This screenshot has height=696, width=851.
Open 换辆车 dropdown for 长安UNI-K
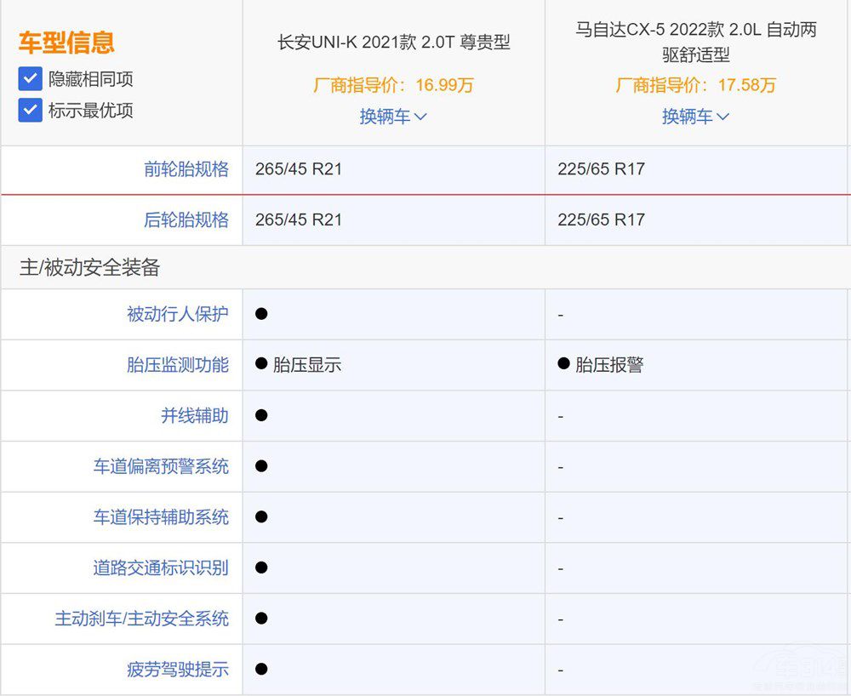click(392, 117)
